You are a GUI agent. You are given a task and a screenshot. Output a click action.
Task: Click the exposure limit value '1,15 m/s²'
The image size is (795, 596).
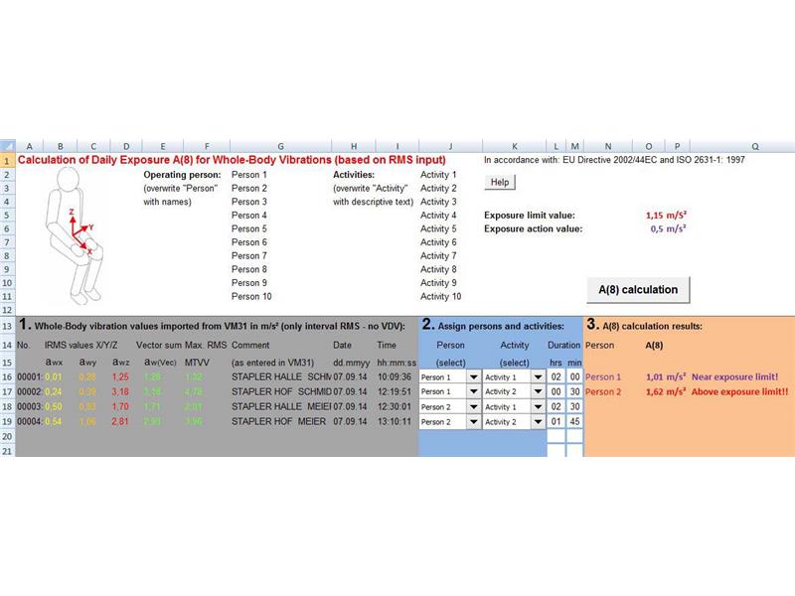tap(666, 215)
